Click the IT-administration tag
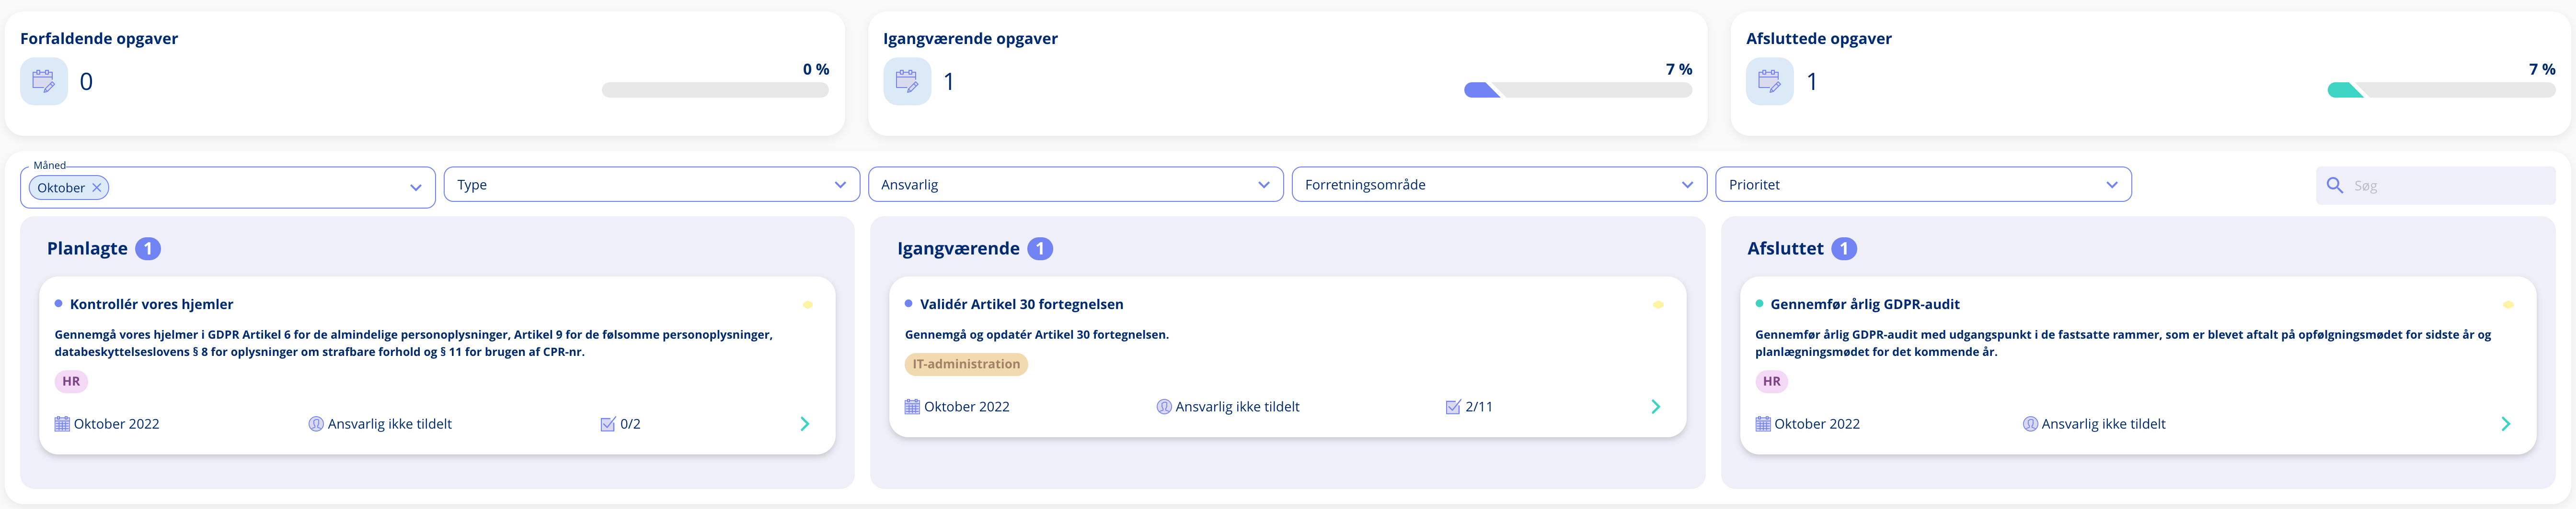The height and width of the screenshot is (509, 2576). click(966, 364)
